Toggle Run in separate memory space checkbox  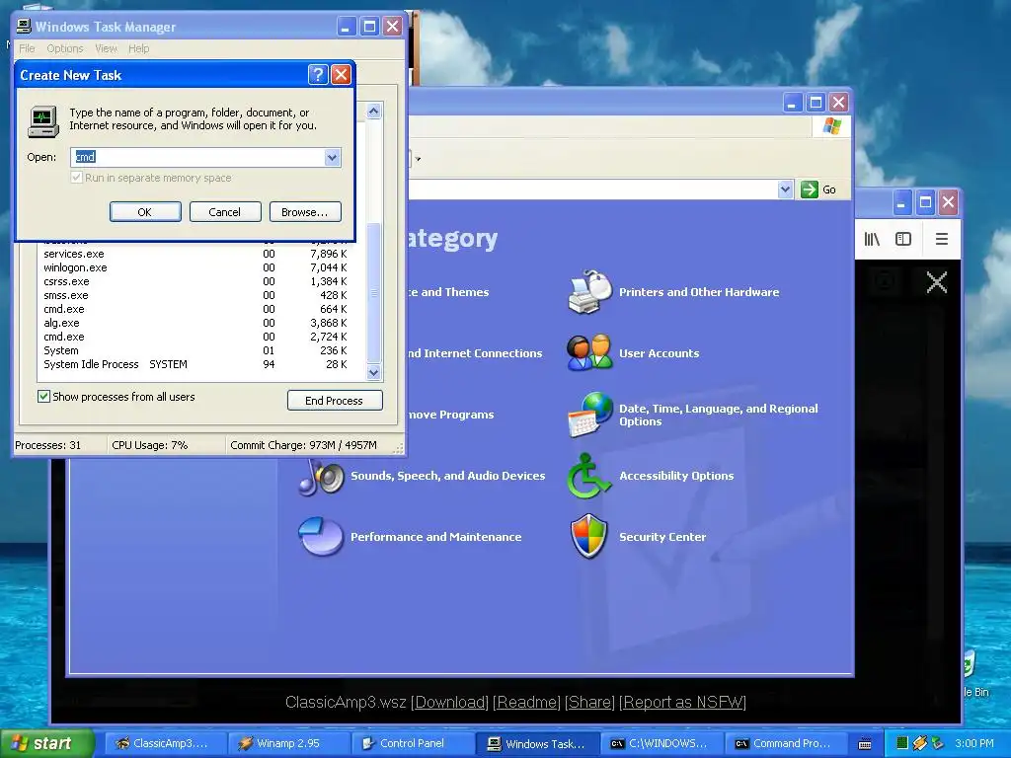(x=77, y=178)
